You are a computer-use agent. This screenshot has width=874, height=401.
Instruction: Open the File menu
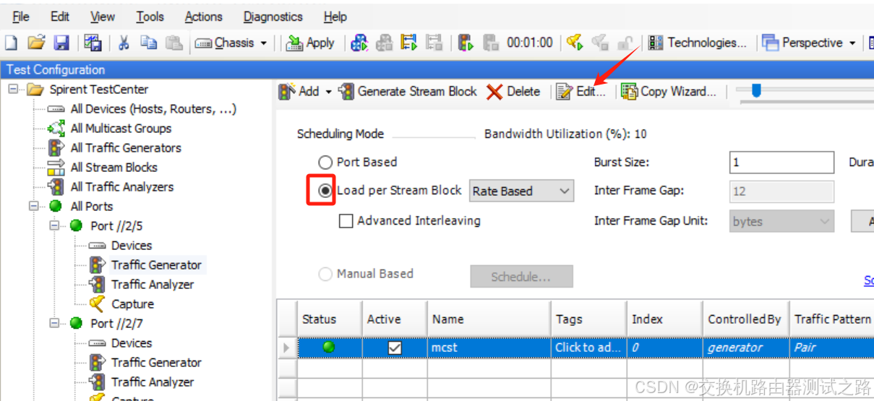21,17
